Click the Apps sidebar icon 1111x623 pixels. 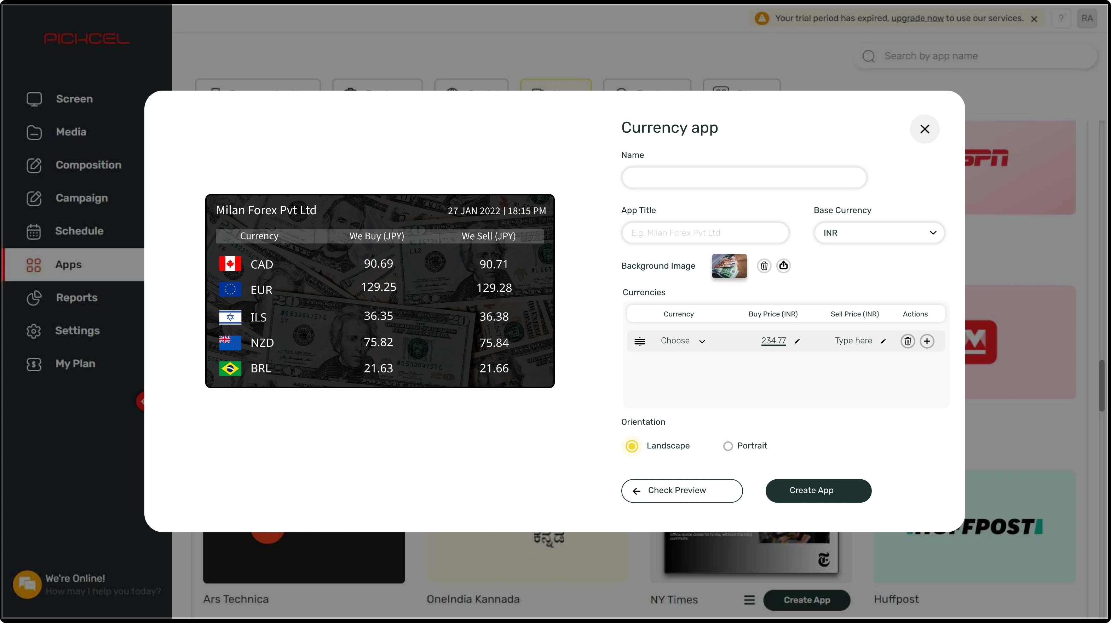tap(34, 264)
